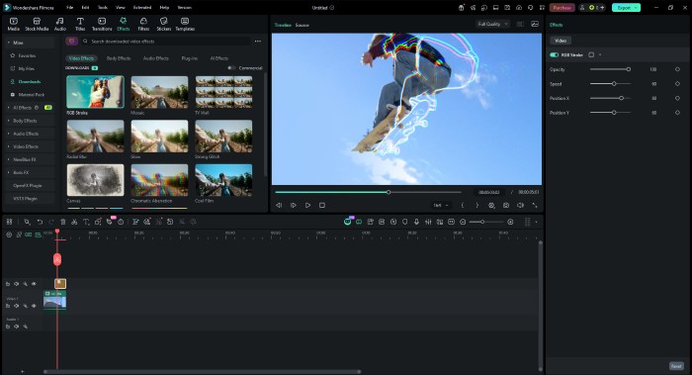Mute the Audio 1 track
692x375 pixels.
point(17,327)
